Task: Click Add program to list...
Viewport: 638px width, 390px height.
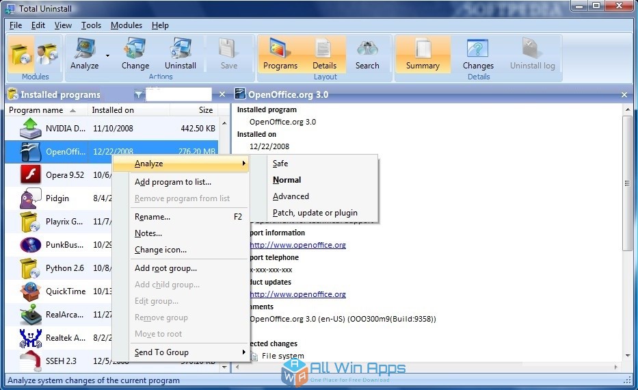Action: click(x=181, y=182)
